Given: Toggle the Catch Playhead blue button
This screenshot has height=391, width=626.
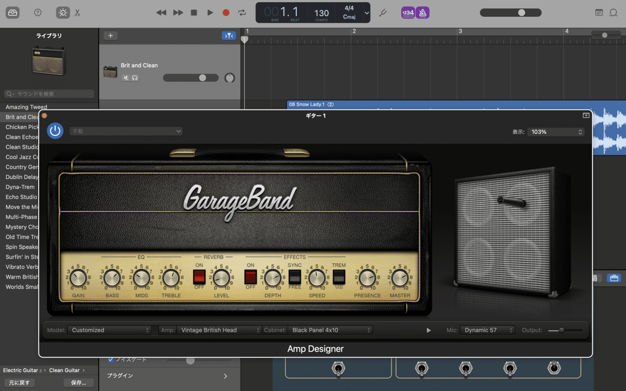Looking at the screenshot, I should click(x=228, y=35).
